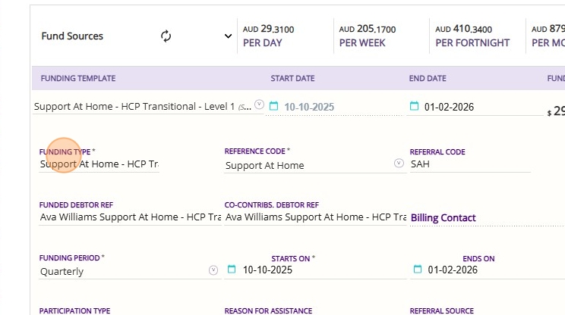The height and width of the screenshot is (315, 565).
Task: Click the Co-Contribs. Debtor Ref field
Action: [x=315, y=217]
